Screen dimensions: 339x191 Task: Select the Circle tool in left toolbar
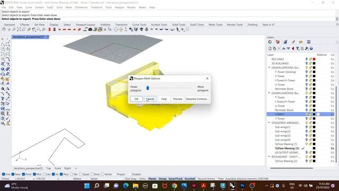click(3, 49)
